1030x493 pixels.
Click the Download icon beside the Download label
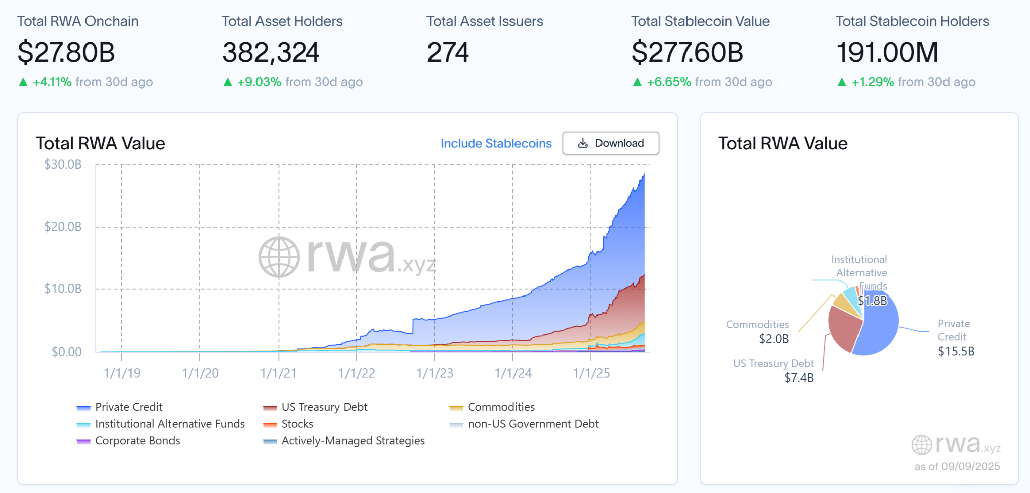pyautogui.click(x=583, y=143)
